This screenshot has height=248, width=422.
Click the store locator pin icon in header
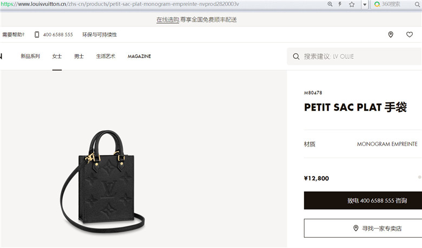click(391, 35)
